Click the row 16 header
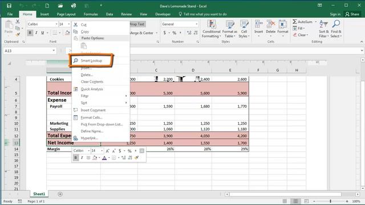This screenshot has width=365, height=205. 16,161
